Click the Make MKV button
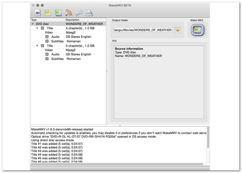 [198, 30]
